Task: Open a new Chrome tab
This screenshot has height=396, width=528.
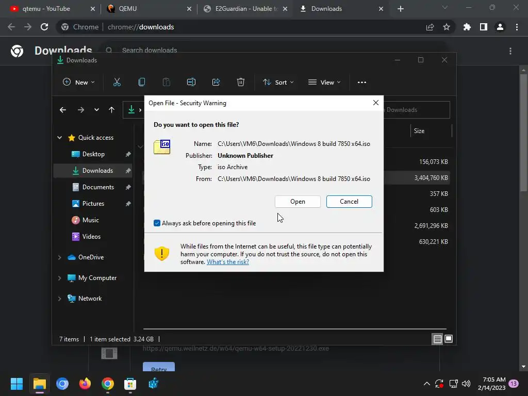Action: click(x=400, y=9)
